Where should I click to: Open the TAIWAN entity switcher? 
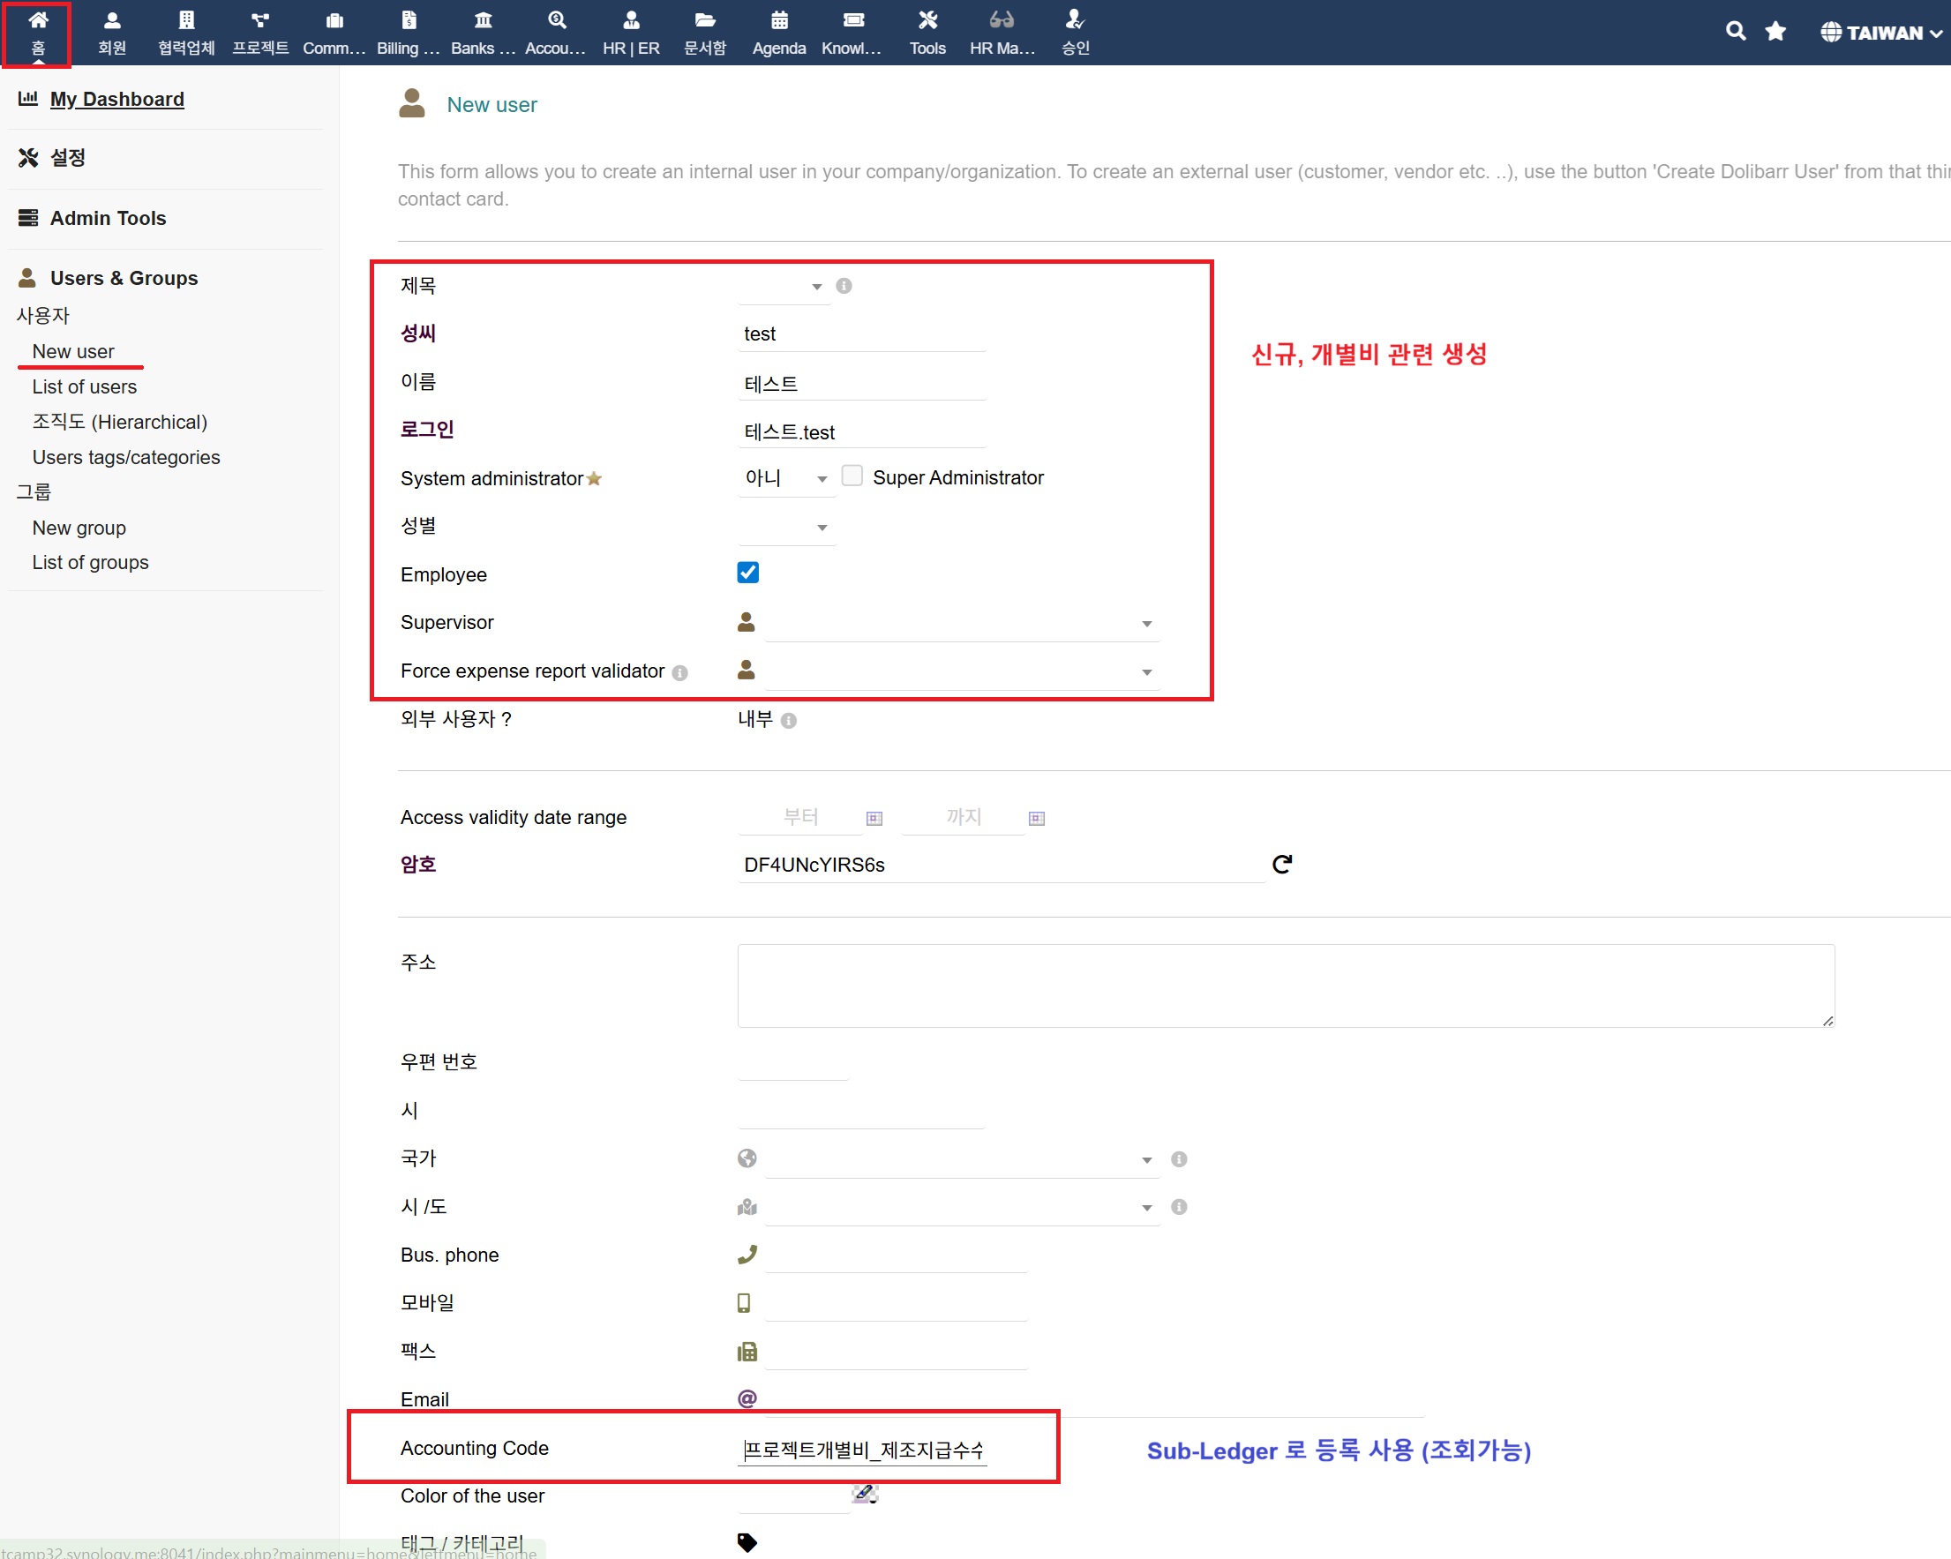pos(1880,33)
